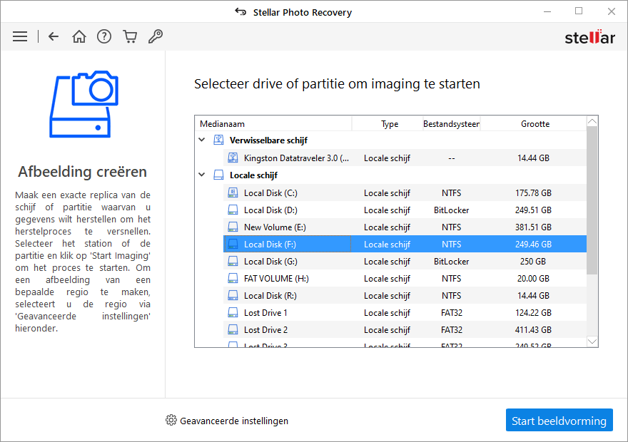Click the key activation icon
628x442 pixels.
pyautogui.click(x=156, y=37)
